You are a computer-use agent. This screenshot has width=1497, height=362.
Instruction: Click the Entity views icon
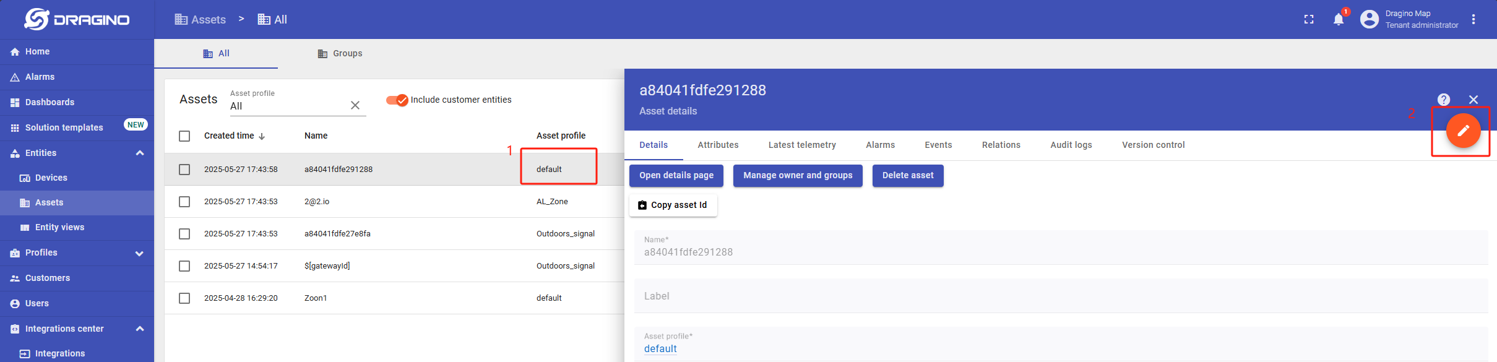[x=25, y=228]
